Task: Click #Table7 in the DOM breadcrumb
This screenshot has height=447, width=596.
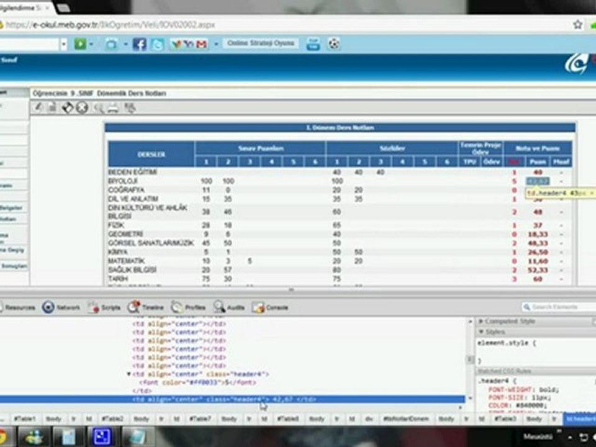Action: (x=201, y=418)
